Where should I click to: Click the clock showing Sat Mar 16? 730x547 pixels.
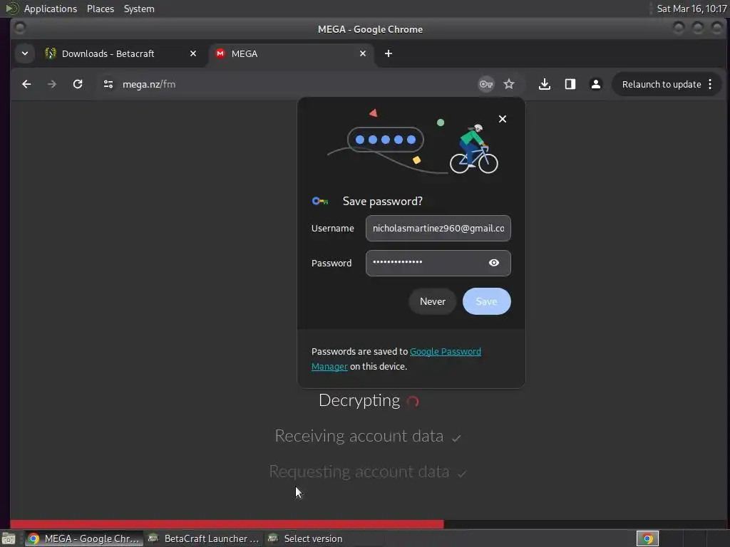pos(692,9)
